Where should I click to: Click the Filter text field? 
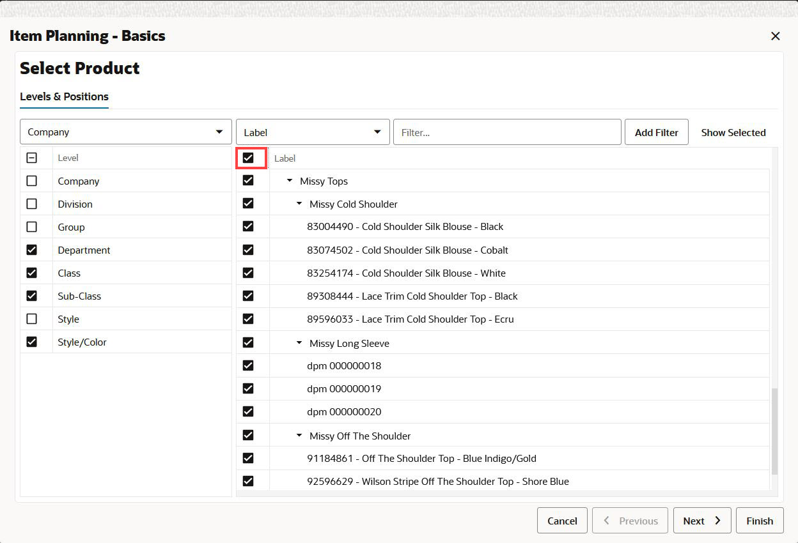[x=507, y=132]
